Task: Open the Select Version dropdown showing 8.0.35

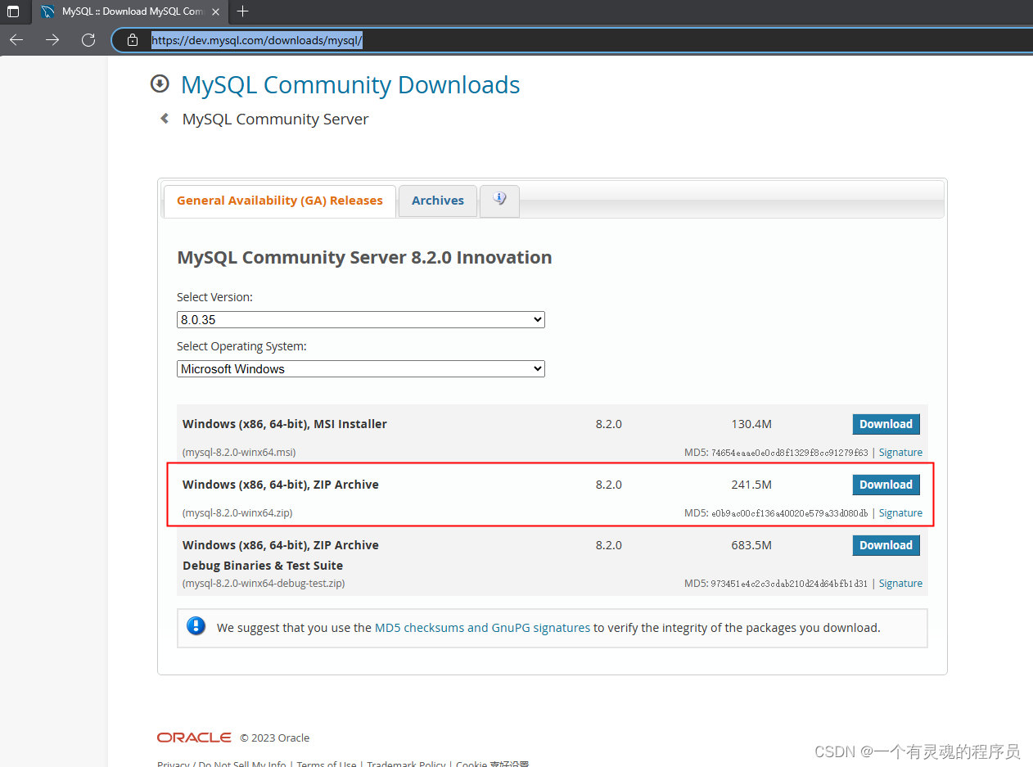Action: pyautogui.click(x=360, y=319)
